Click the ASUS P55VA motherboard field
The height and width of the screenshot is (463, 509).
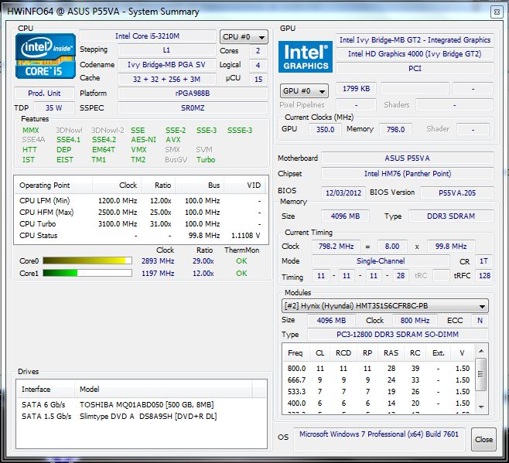point(408,158)
